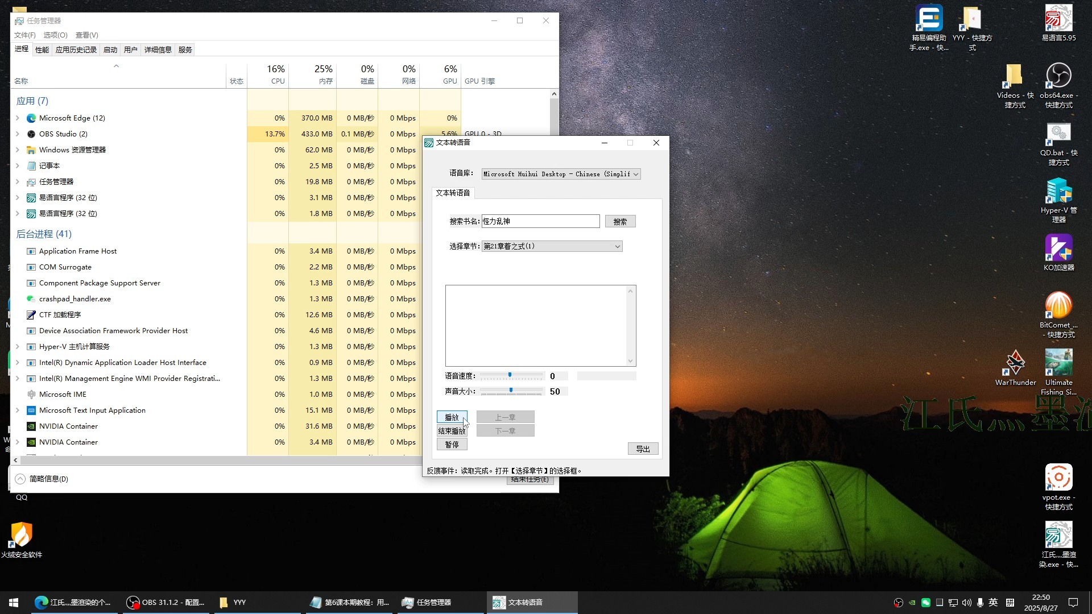The image size is (1092, 614).
Task: Open 选择章节 chapter dropdown
Action: pos(552,246)
